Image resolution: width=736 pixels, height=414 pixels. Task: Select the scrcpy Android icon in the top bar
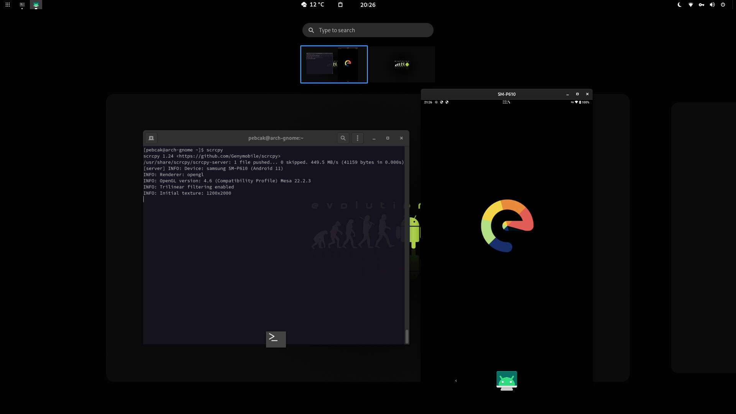[x=36, y=5]
